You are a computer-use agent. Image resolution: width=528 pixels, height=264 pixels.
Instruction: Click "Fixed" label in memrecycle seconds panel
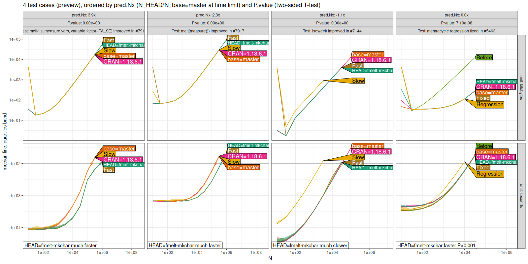(483, 168)
